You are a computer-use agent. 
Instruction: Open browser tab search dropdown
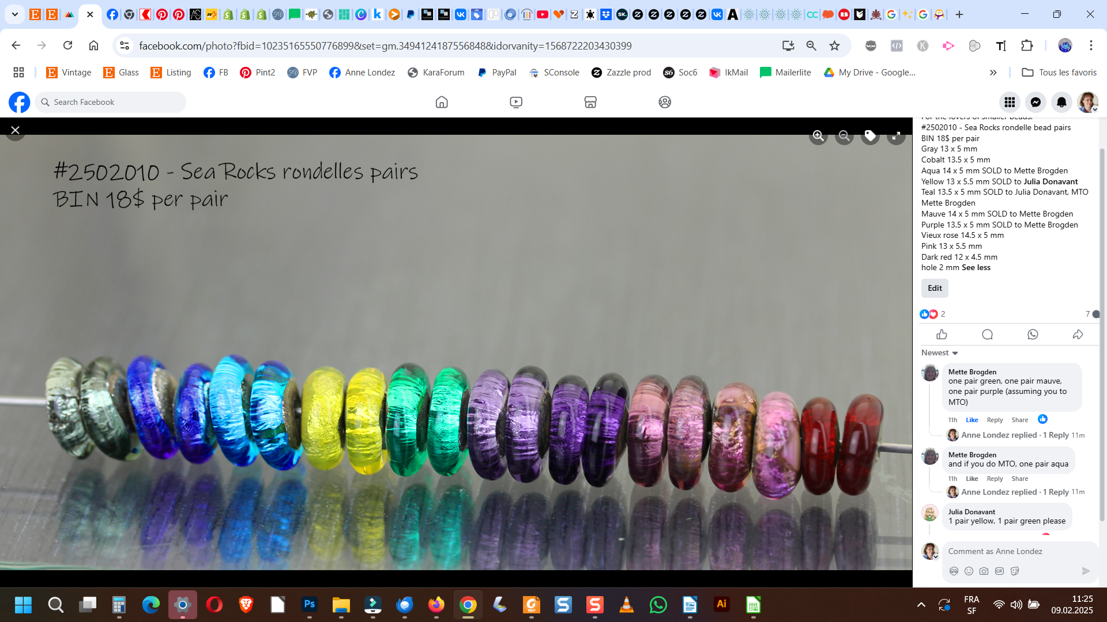[x=15, y=14]
